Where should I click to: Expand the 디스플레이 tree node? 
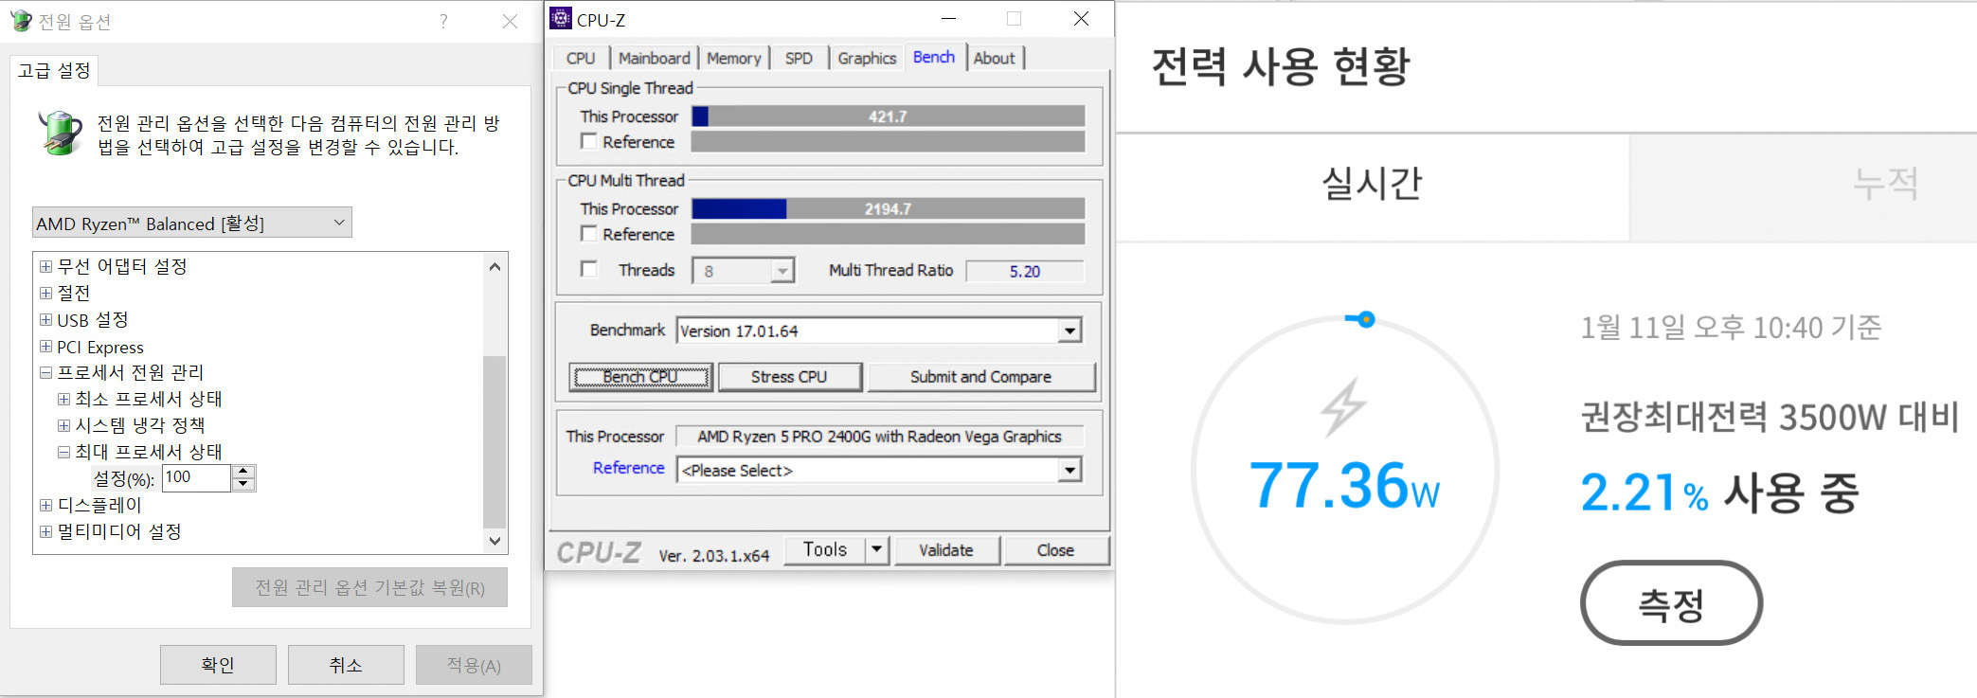(45, 505)
